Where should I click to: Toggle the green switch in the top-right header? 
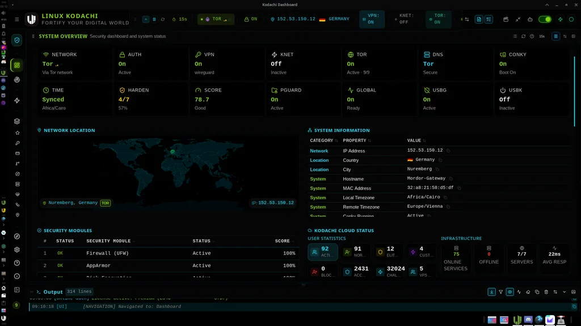[545, 19]
